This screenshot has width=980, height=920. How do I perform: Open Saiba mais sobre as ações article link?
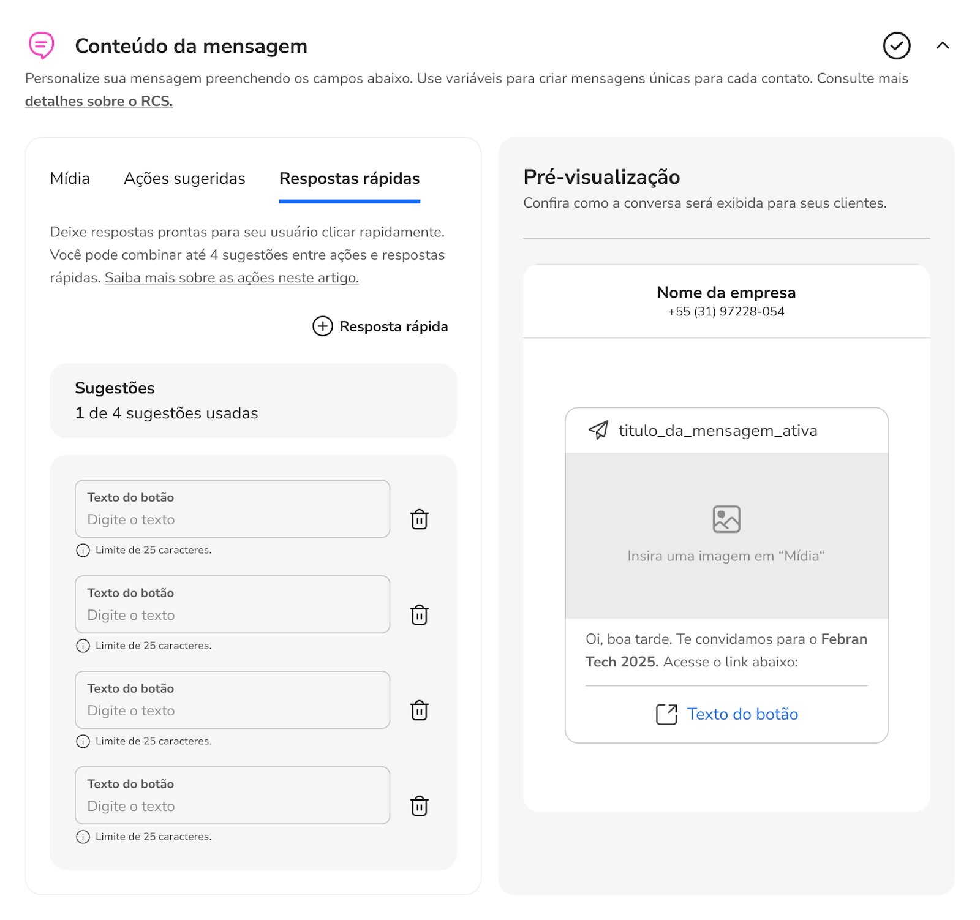pyautogui.click(x=232, y=277)
